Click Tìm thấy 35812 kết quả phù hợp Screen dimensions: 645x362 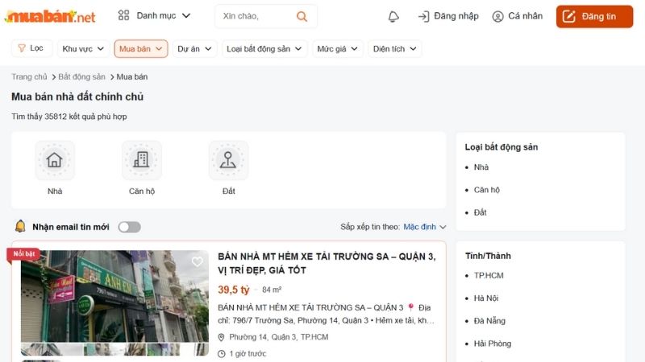[x=69, y=117]
